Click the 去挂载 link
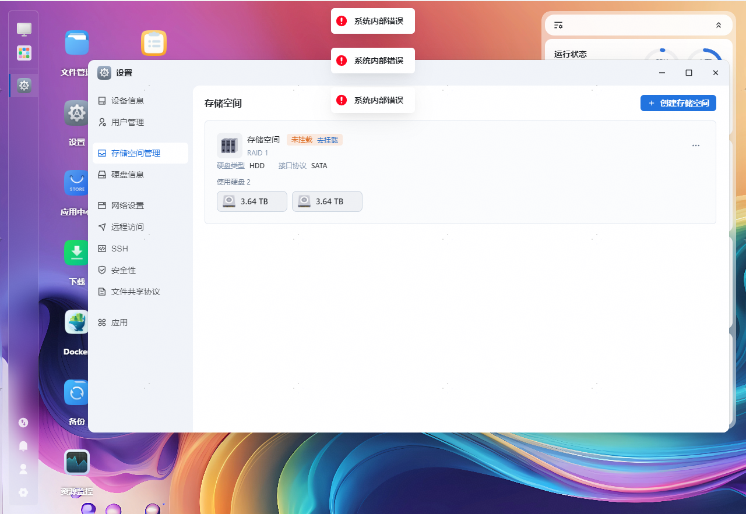Image resolution: width=746 pixels, height=514 pixels. 328,140
